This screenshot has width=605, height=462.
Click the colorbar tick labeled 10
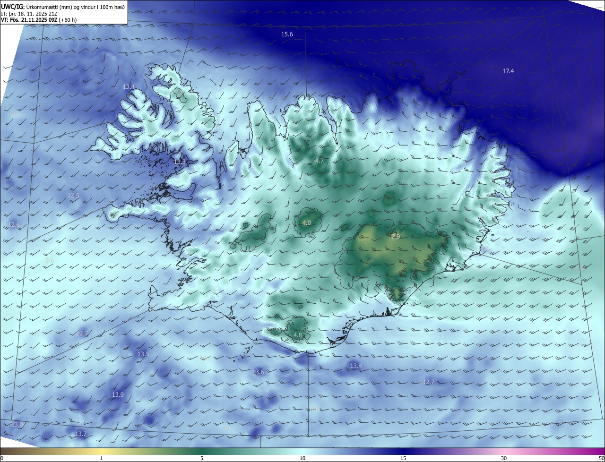point(302,458)
